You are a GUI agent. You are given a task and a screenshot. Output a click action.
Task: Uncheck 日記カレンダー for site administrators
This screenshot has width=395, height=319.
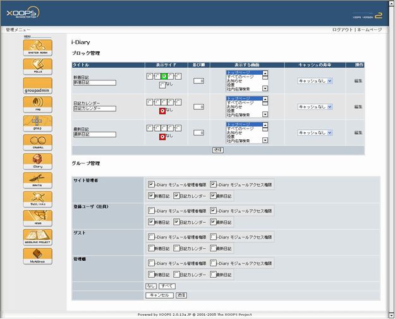(x=177, y=196)
